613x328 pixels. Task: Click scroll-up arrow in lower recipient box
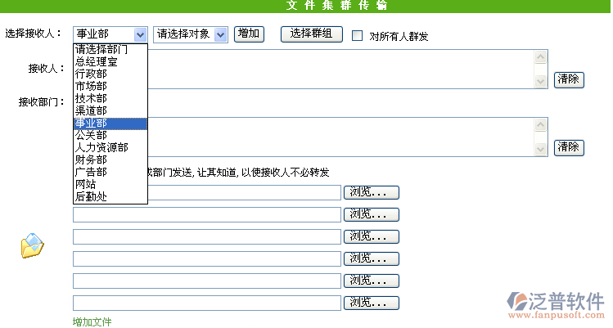coord(541,125)
